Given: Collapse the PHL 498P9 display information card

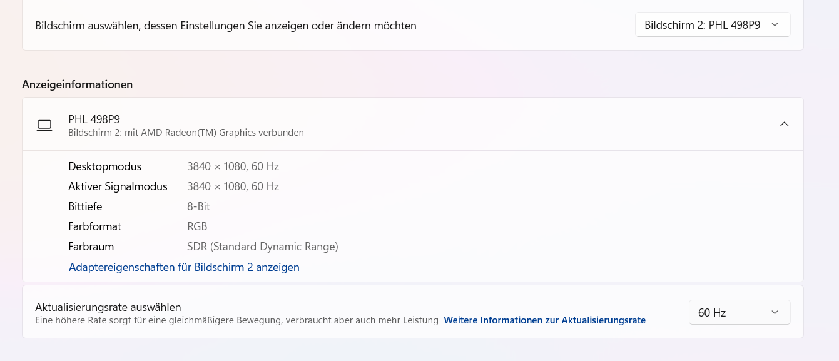Looking at the screenshot, I should pos(784,124).
